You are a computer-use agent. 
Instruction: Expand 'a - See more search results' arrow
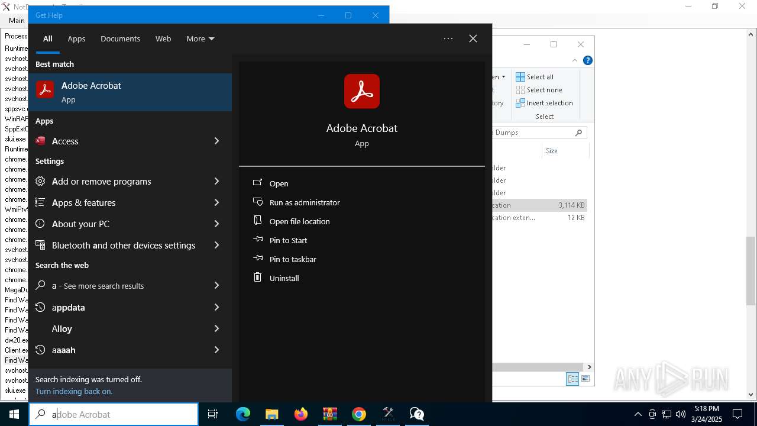[216, 285]
